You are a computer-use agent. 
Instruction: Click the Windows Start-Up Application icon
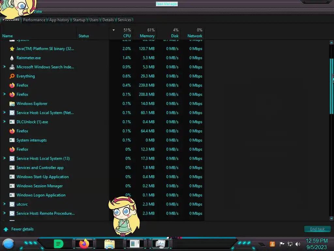12,177
